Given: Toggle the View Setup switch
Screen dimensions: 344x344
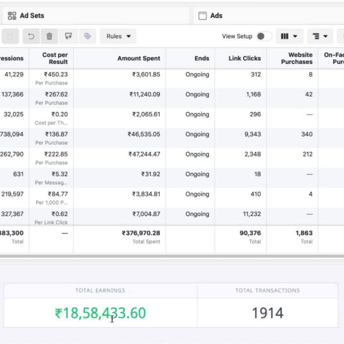Looking at the screenshot, I should [x=264, y=36].
